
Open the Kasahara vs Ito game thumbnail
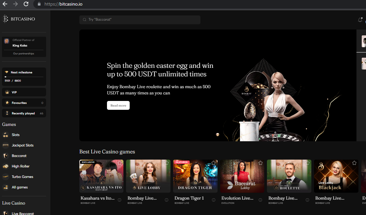pyautogui.click(x=101, y=176)
